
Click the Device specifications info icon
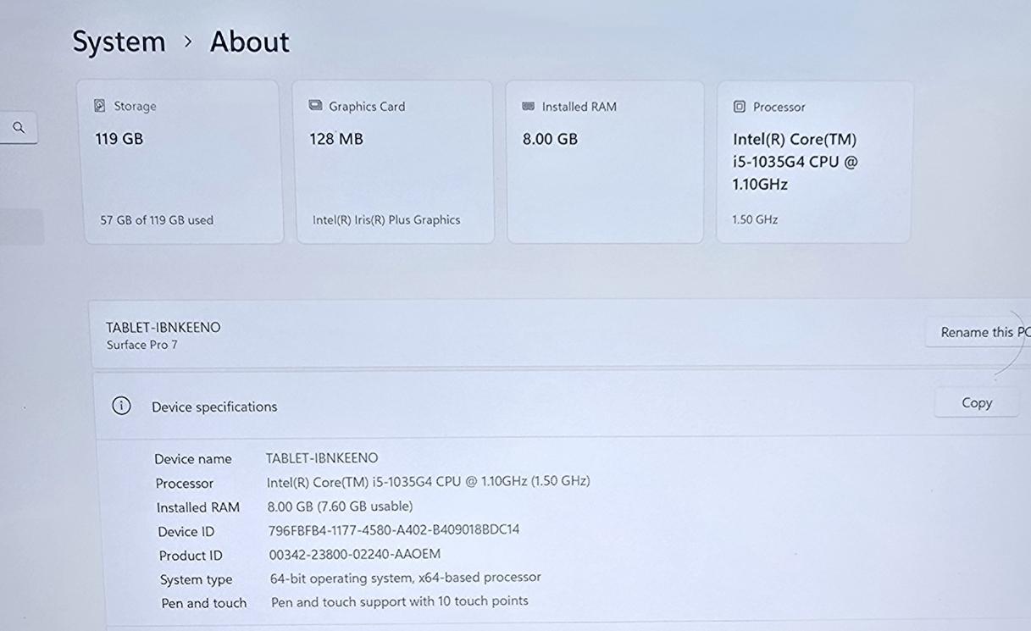(x=121, y=406)
